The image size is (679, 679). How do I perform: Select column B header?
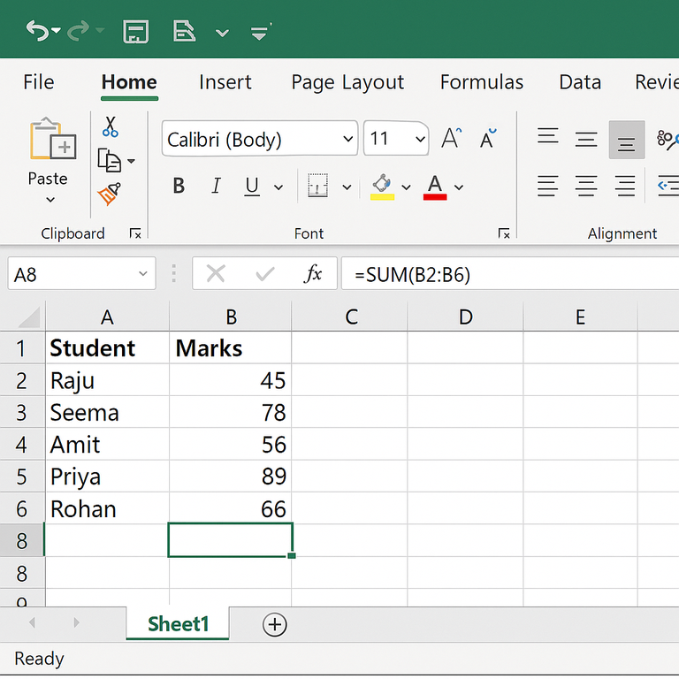click(x=231, y=317)
